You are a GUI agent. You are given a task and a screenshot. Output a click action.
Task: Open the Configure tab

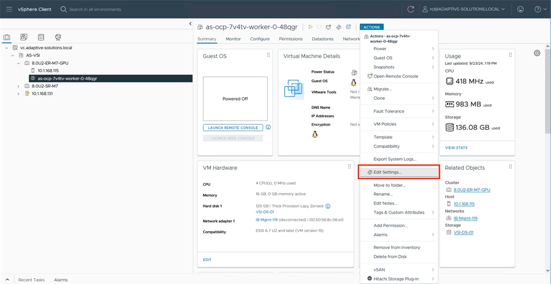(x=260, y=39)
